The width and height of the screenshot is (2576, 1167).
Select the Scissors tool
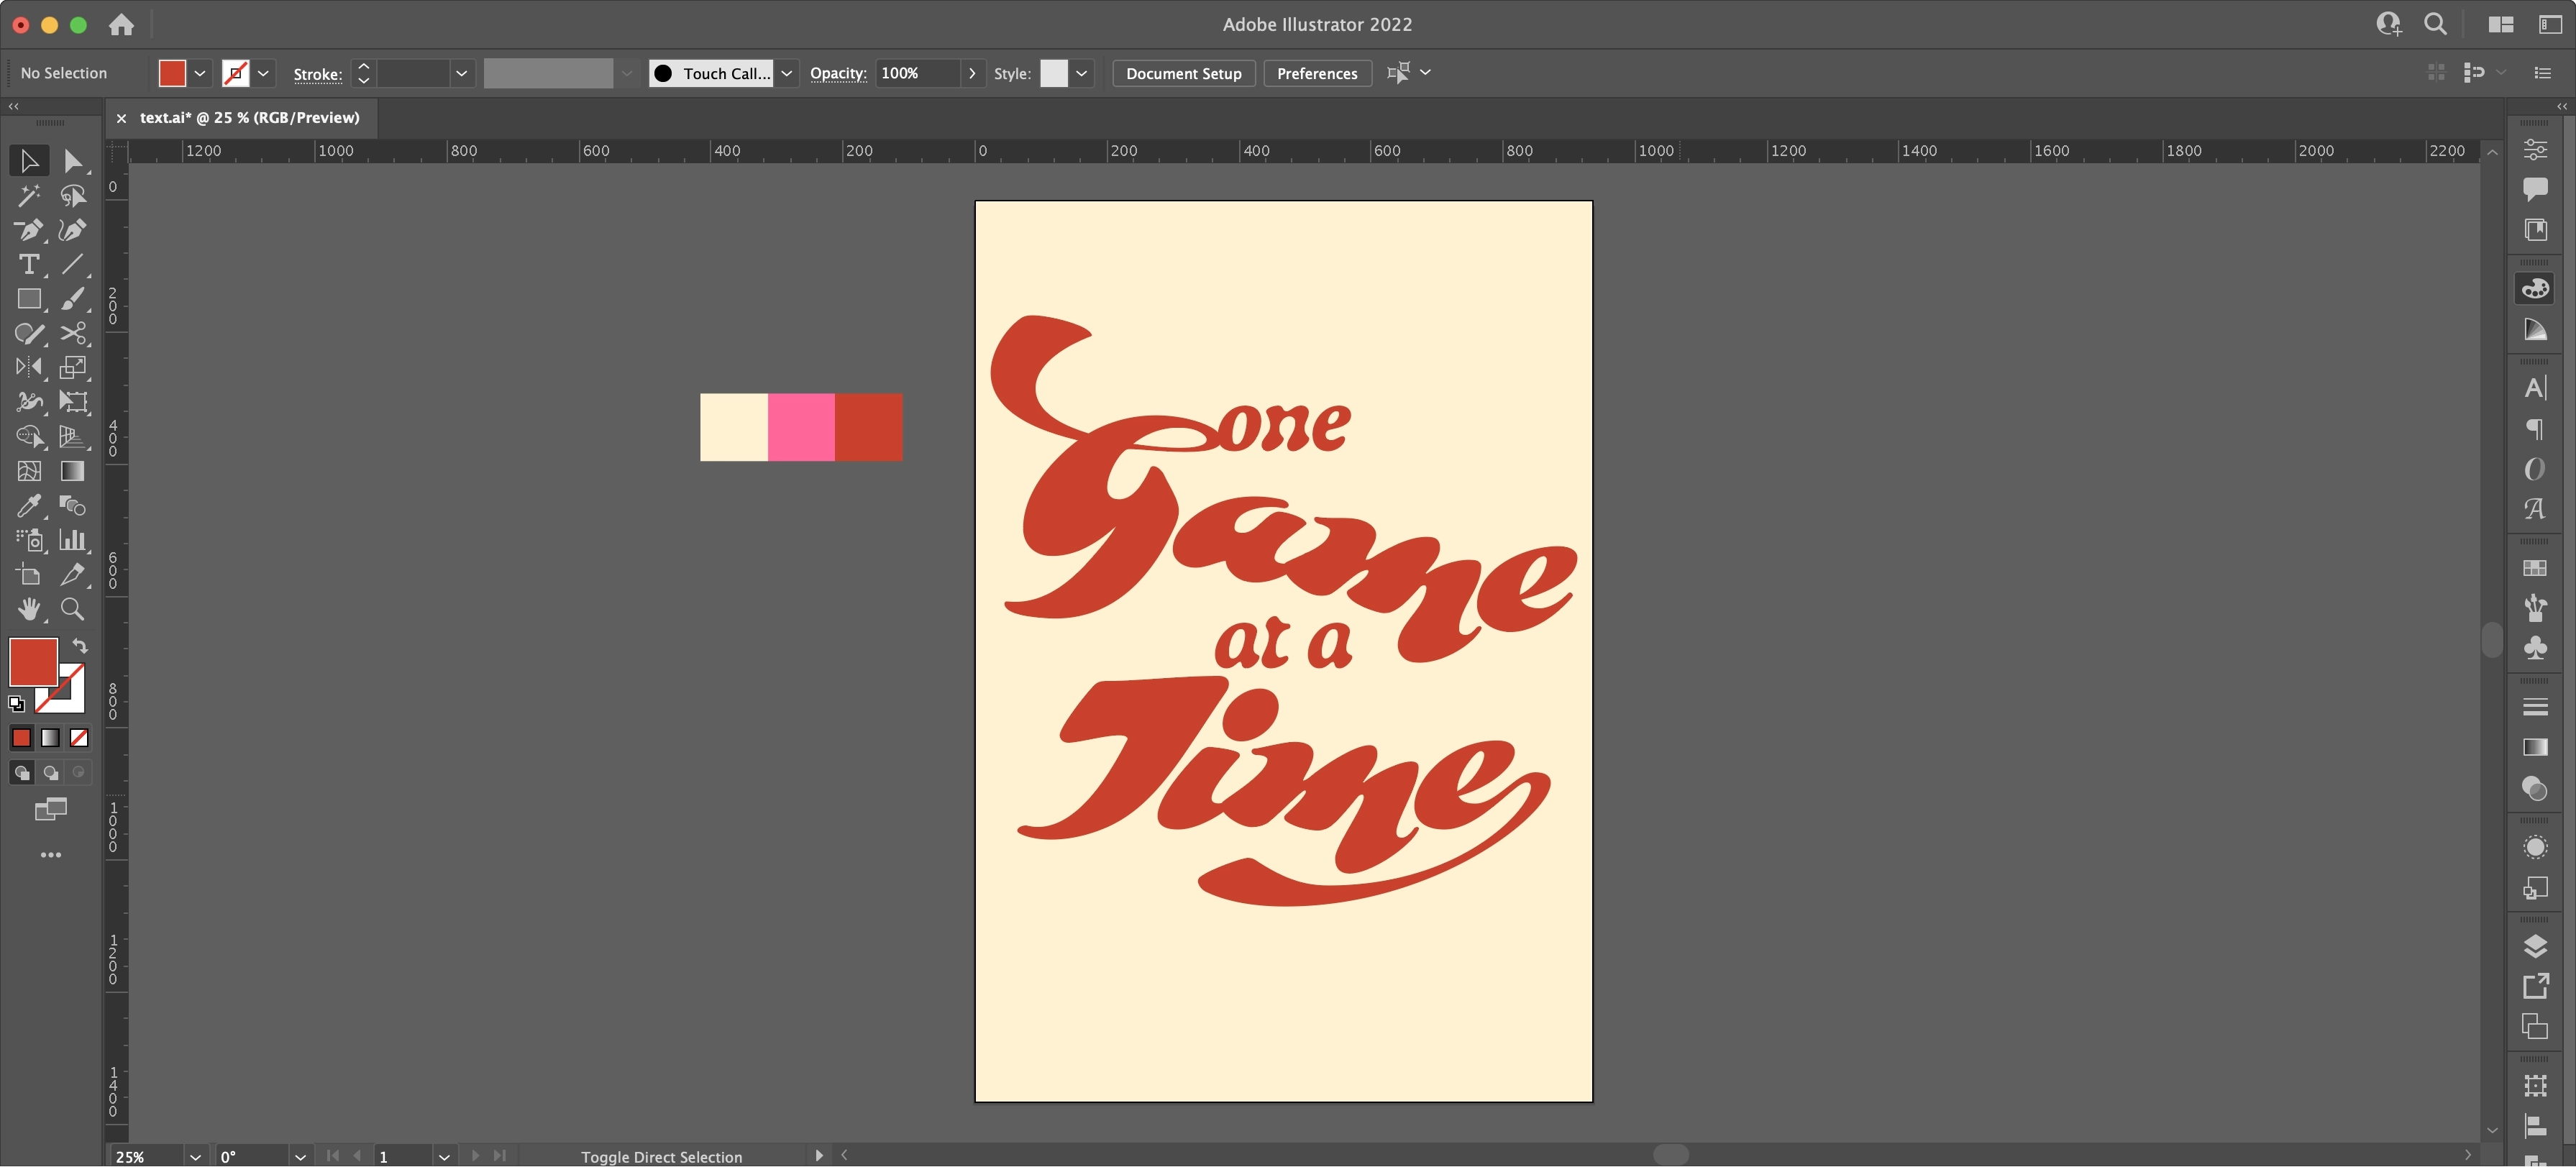[x=73, y=333]
